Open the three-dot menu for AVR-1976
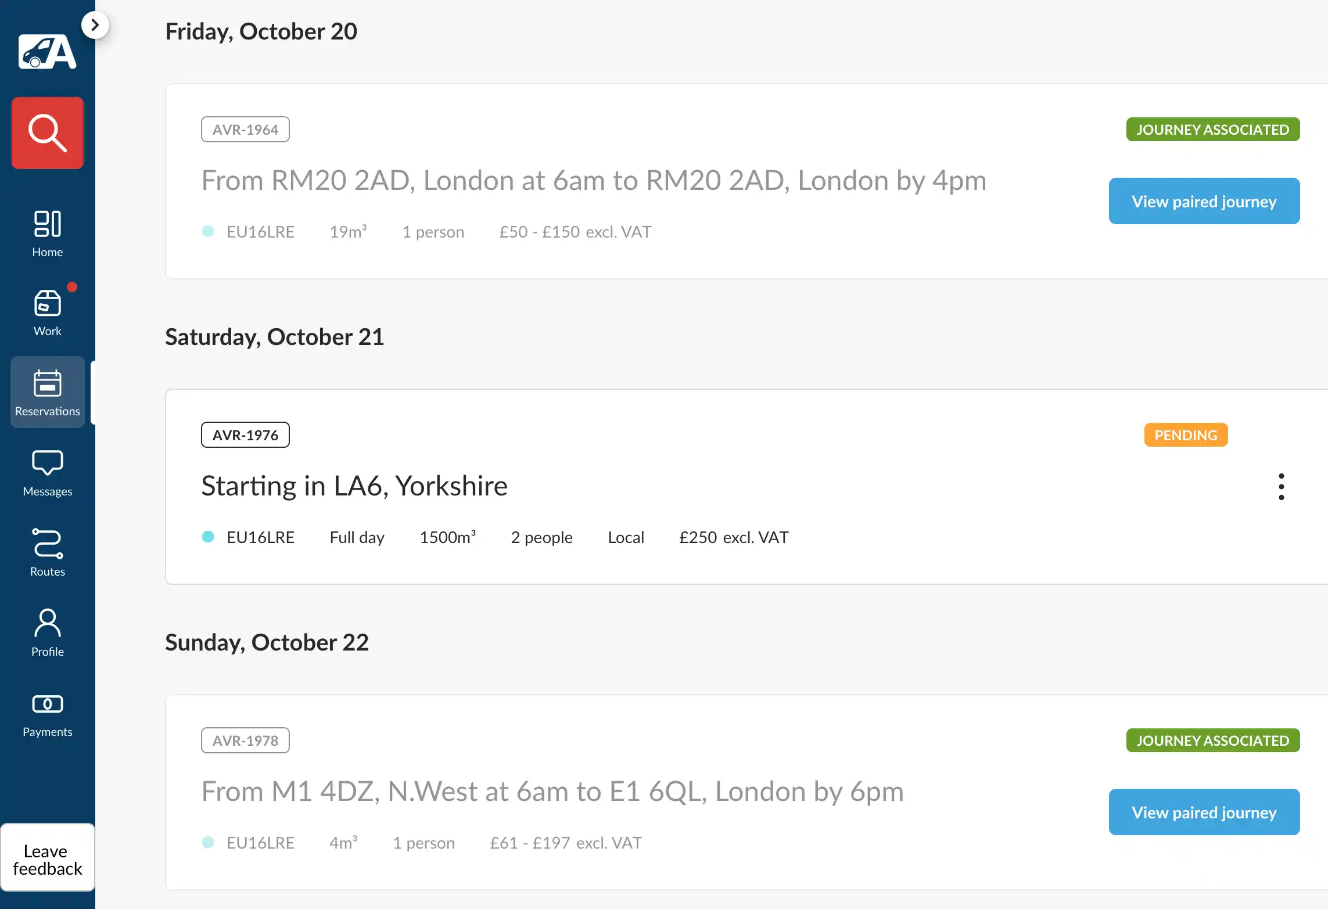1328x909 pixels. pyautogui.click(x=1281, y=487)
